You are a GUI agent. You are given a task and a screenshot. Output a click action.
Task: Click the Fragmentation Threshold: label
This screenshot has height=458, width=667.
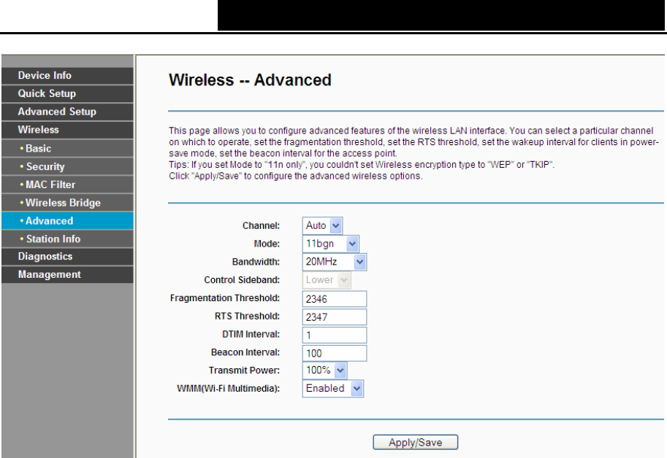225,298
